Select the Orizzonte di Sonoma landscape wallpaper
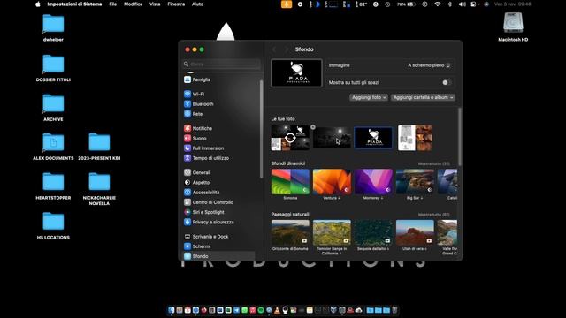566x318 pixels. 290,232
